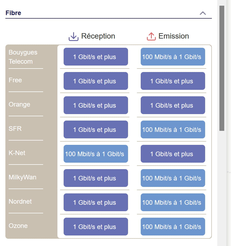Click the Réception download icon
The height and width of the screenshot is (246, 231).
coord(73,36)
